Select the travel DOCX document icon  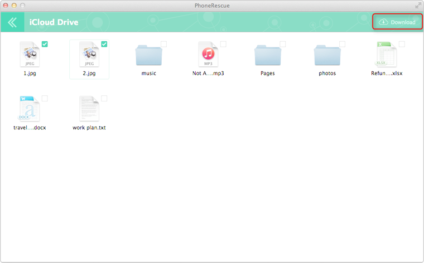pos(29,109)
